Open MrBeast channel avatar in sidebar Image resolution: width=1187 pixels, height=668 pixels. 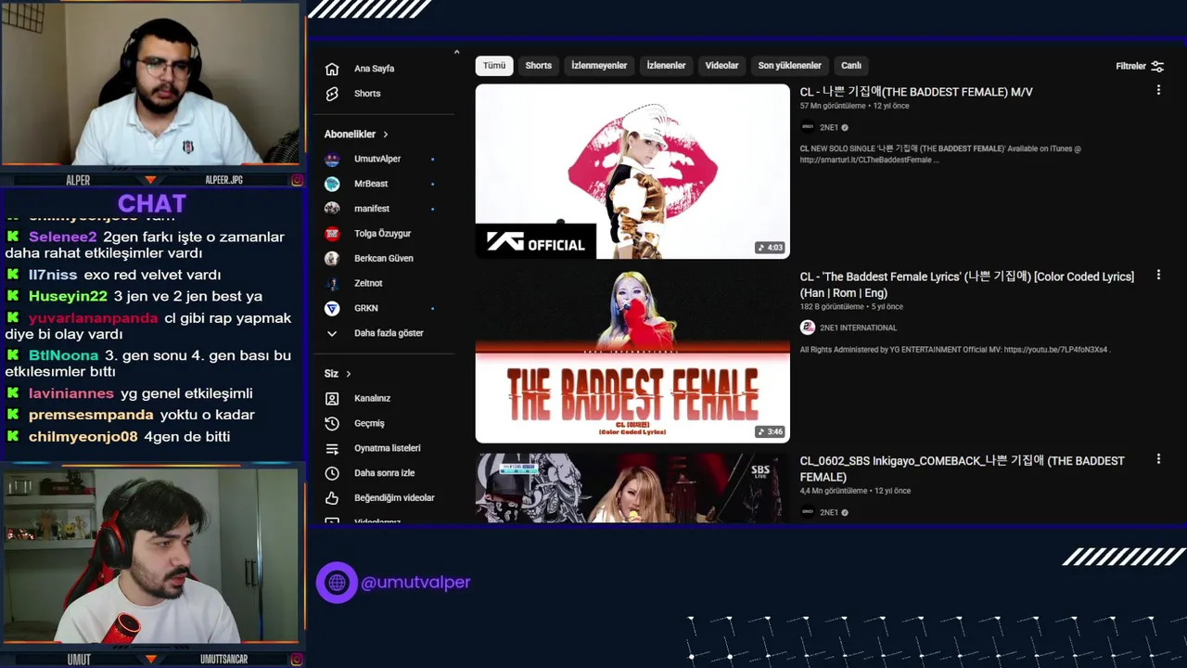pyautogui.click(x=332, y=184)
